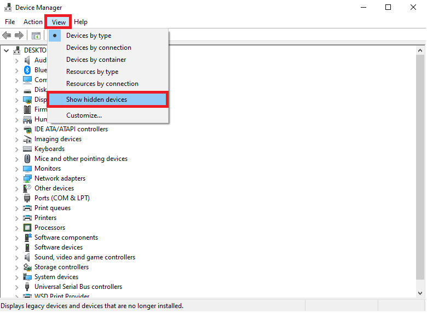Click the scrollbar up arrow

(x=420, y=51)
